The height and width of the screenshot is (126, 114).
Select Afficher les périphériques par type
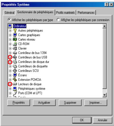(30, 20)
